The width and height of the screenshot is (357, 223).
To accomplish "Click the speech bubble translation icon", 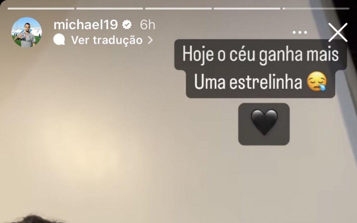I will tap(59, 40).
